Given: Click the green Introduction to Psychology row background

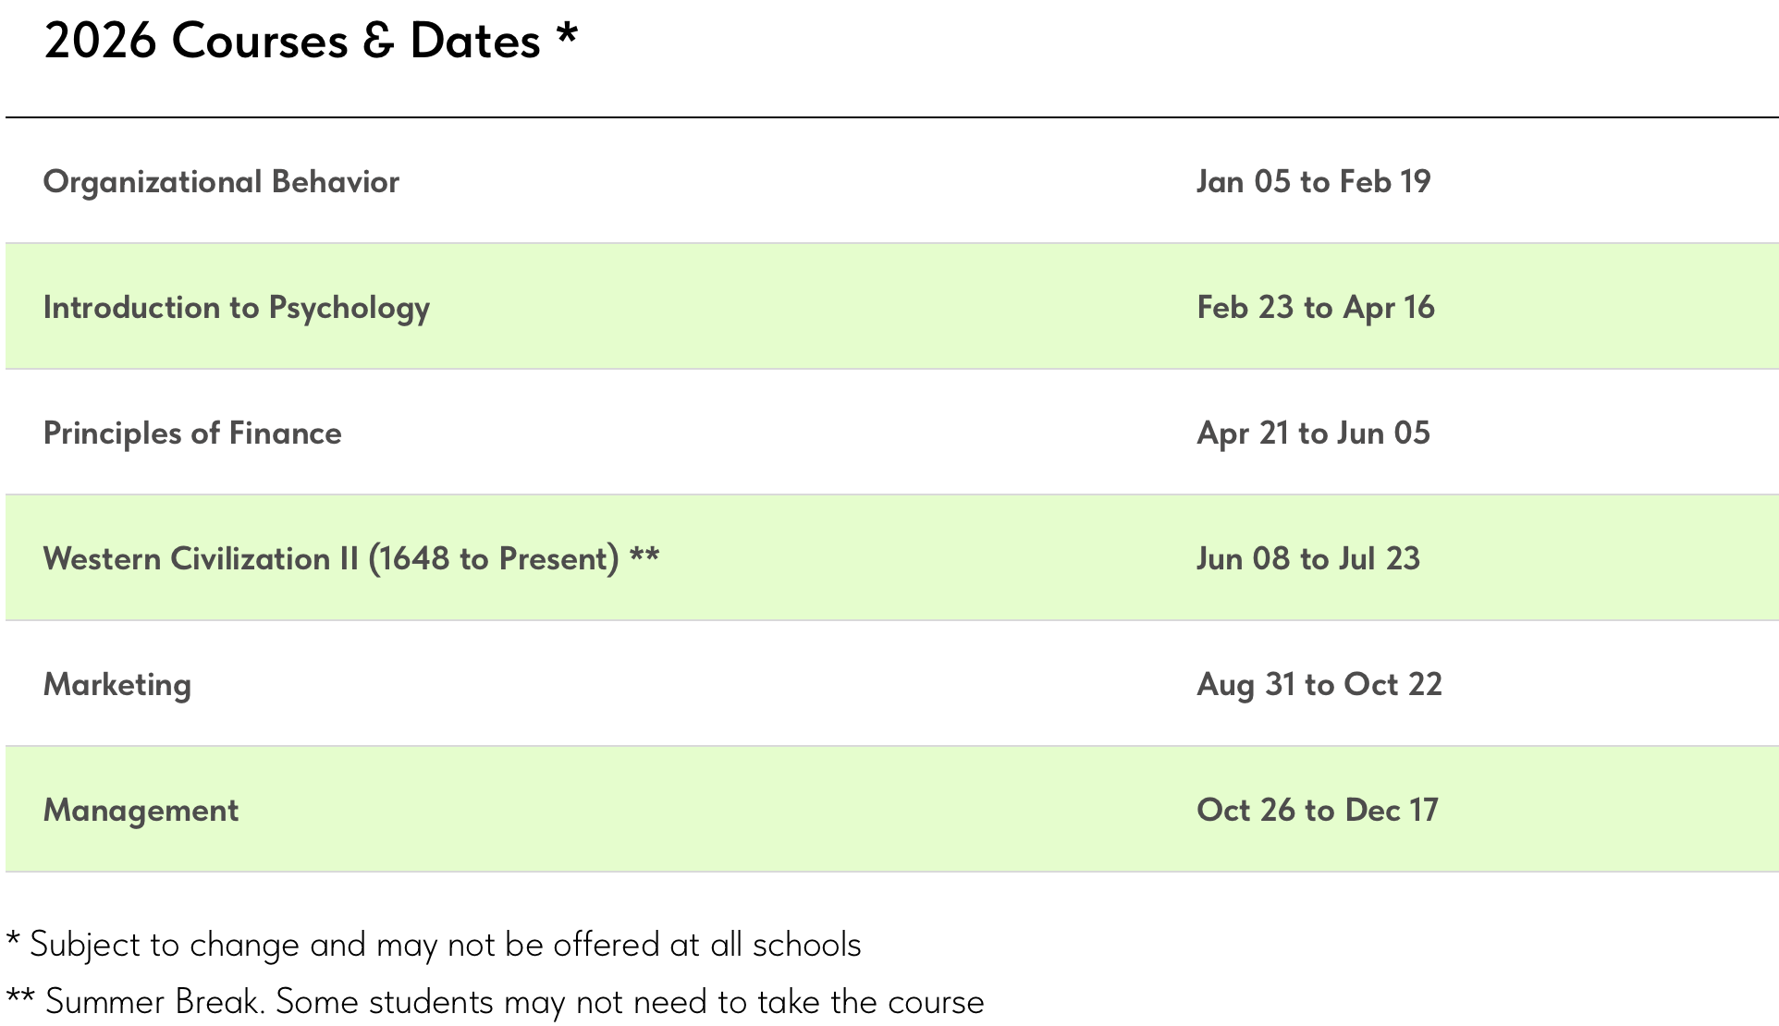Looking at the screenshot, I should click(x=786, y=308).
